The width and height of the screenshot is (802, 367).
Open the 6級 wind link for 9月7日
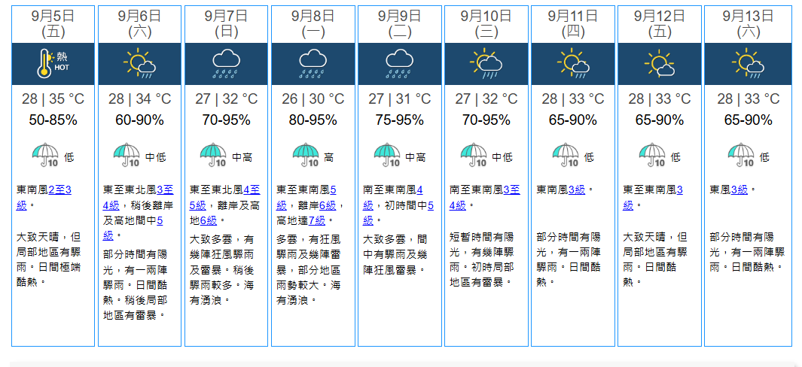[x=208, y=220]
